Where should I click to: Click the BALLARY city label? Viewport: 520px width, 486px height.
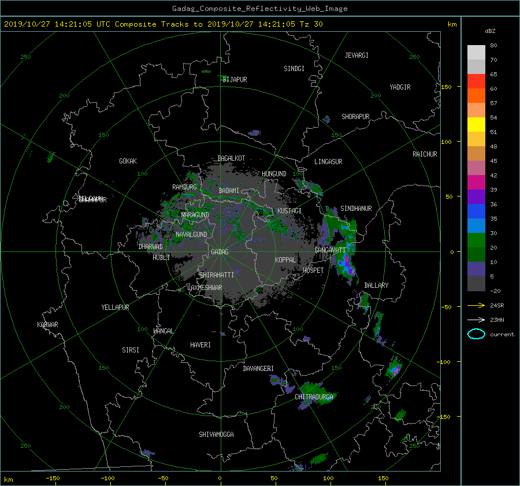click(376, 285)
